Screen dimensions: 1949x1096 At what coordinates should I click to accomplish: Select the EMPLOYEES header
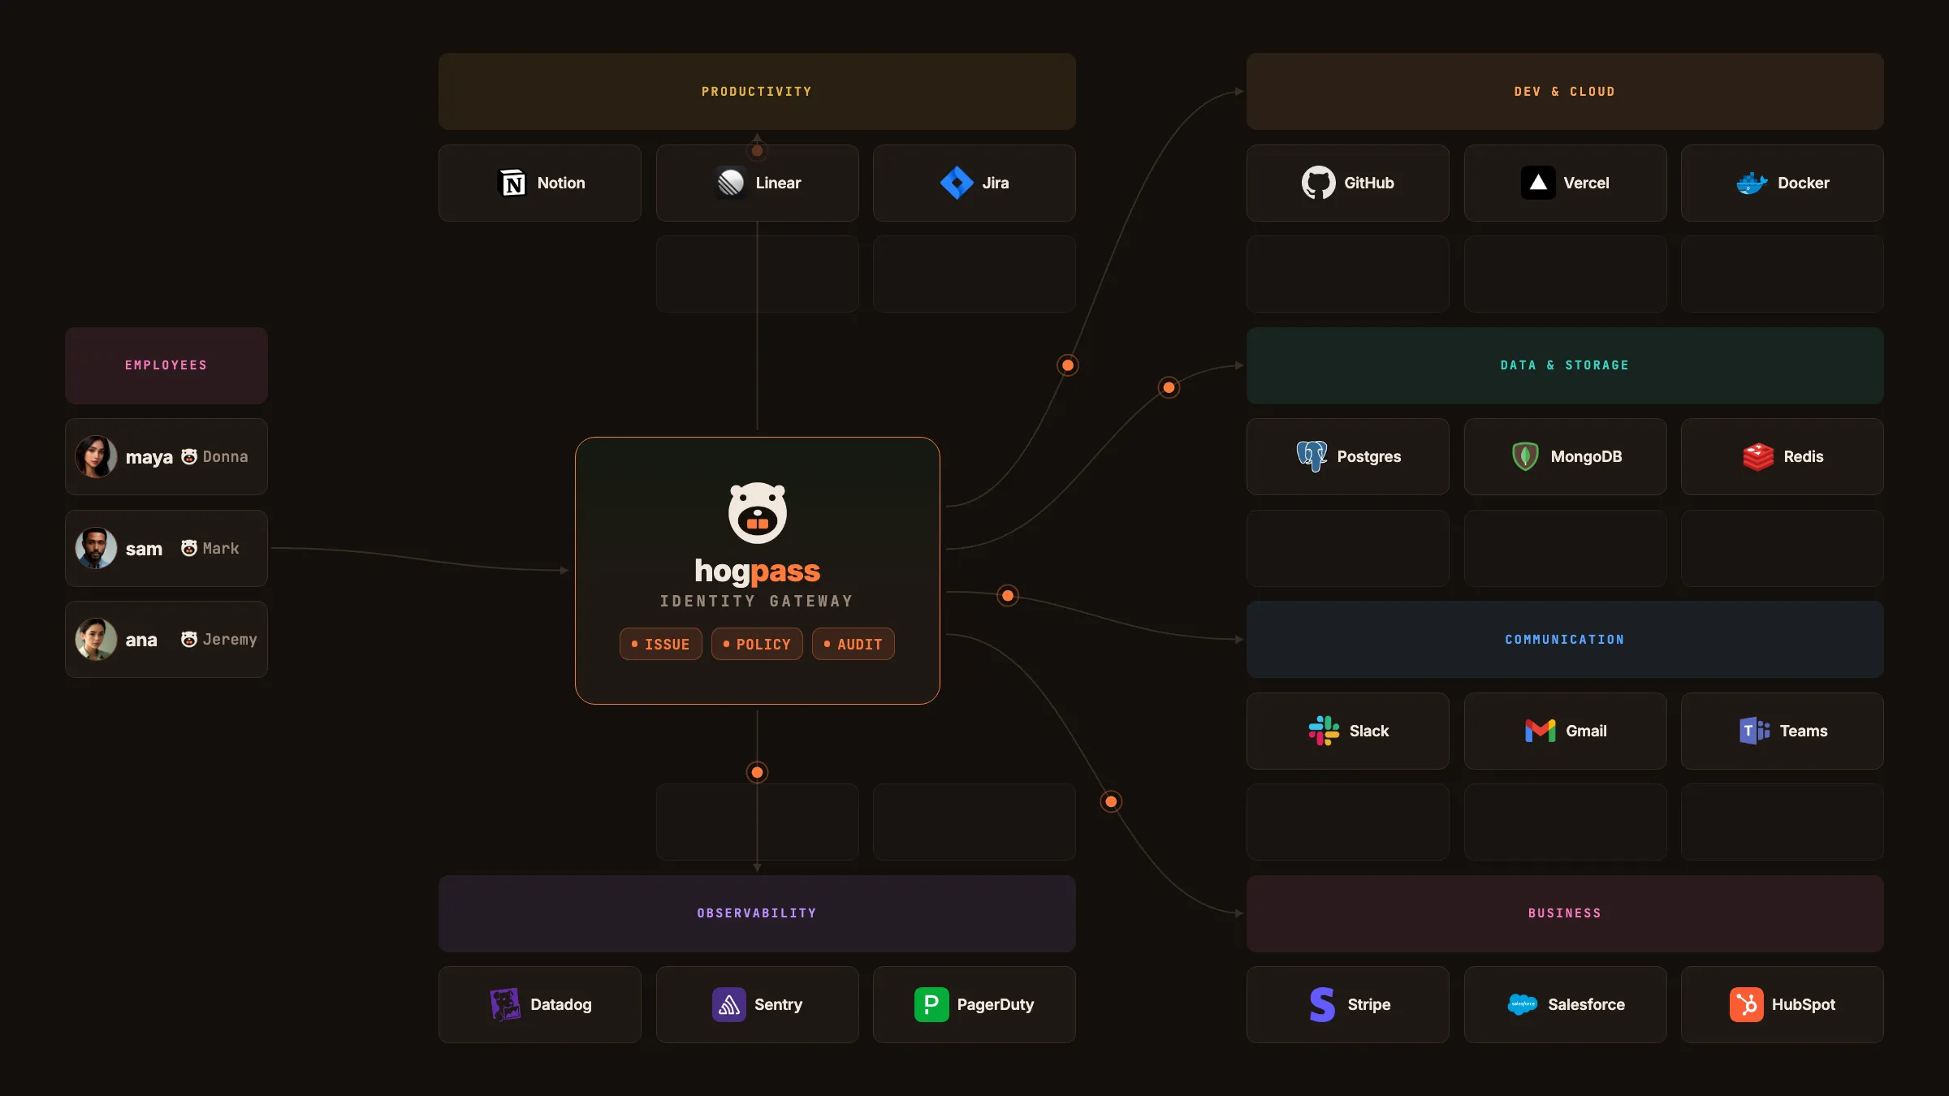pyautogui.click(x=166, y=365)
